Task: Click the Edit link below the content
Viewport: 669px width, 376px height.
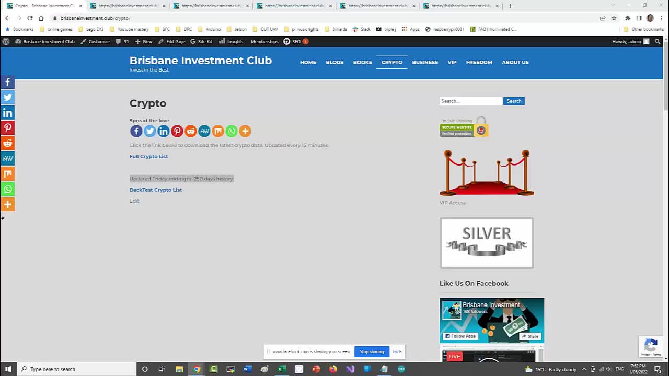Action: [134, 201]
